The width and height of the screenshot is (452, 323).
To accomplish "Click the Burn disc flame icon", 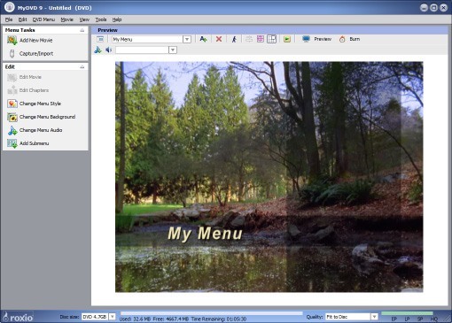I will [342, 39].
